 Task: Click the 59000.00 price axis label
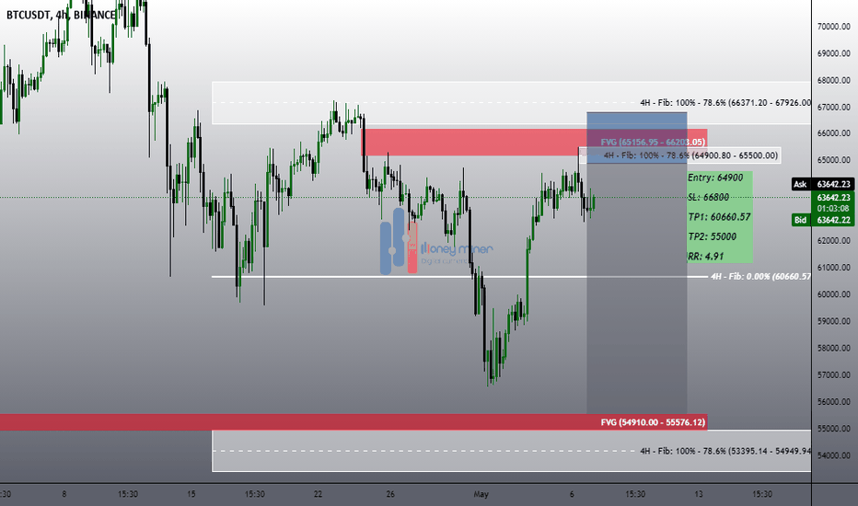[x=833, y=321]
